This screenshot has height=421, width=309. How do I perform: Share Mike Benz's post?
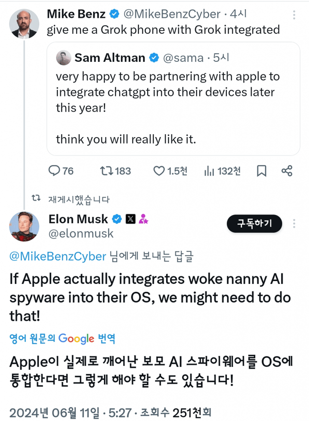click(286, 170)
